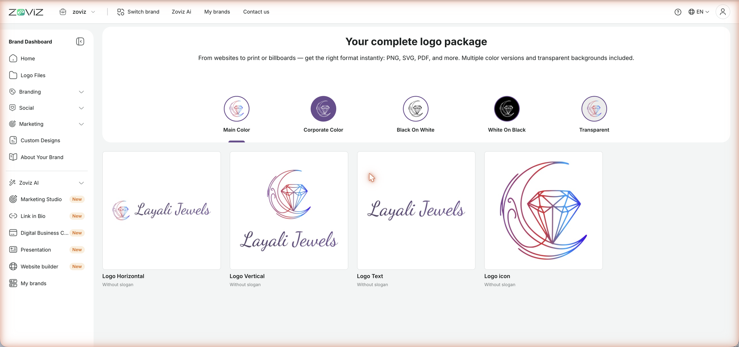Click the Home house icon
This screenshot has height=347, width=739.
click(x=13, y=58)
